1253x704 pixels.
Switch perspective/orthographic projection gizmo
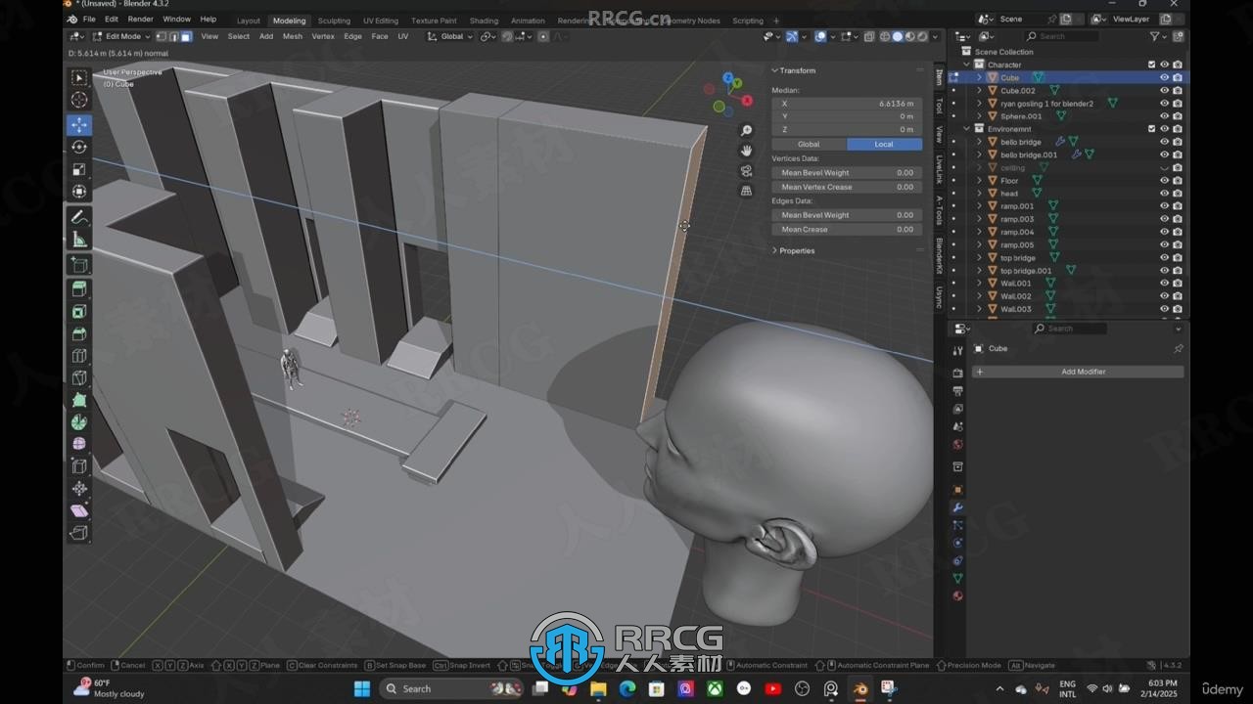pyautogui.click(x=747, y=191)
